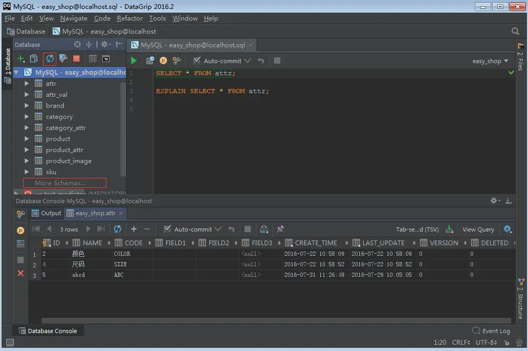The image size is (528, 351).
Task: Click the Database breadcrumb
Action: click(26, 31)
